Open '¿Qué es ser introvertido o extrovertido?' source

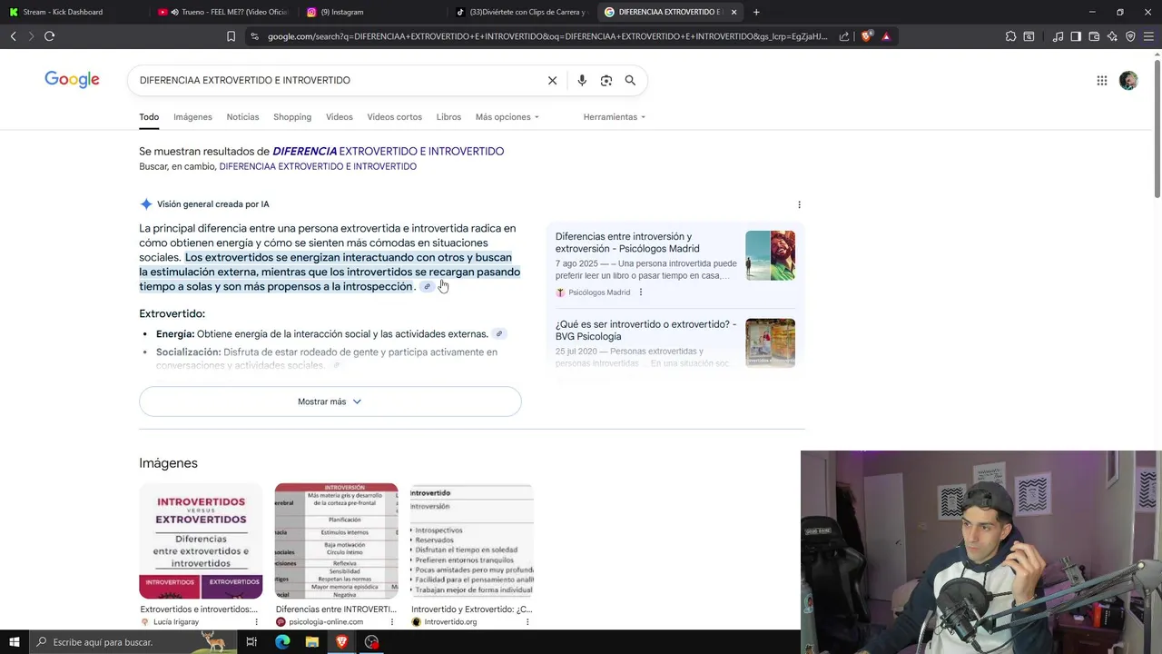[x=645, y=331]
